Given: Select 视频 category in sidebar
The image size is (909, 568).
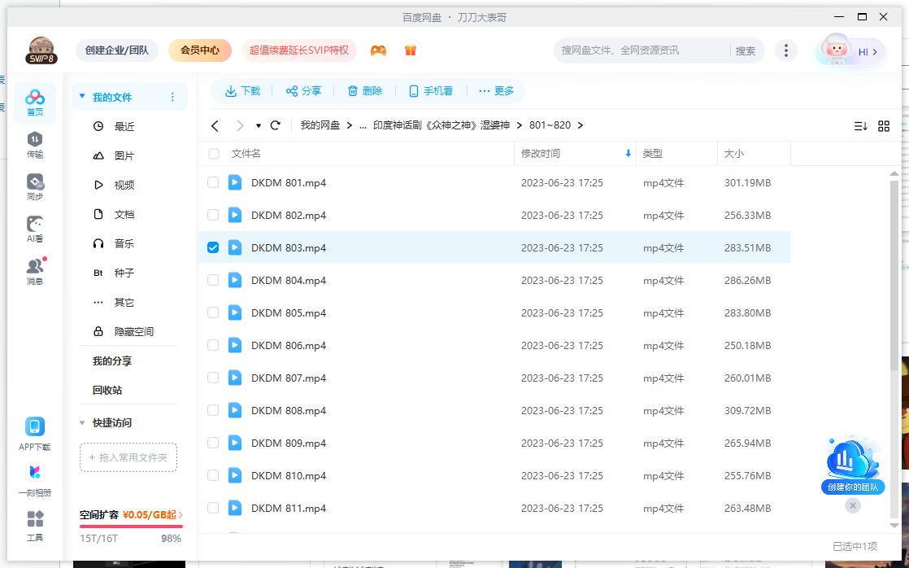Looking at the screenshot, I should [124, 185].
